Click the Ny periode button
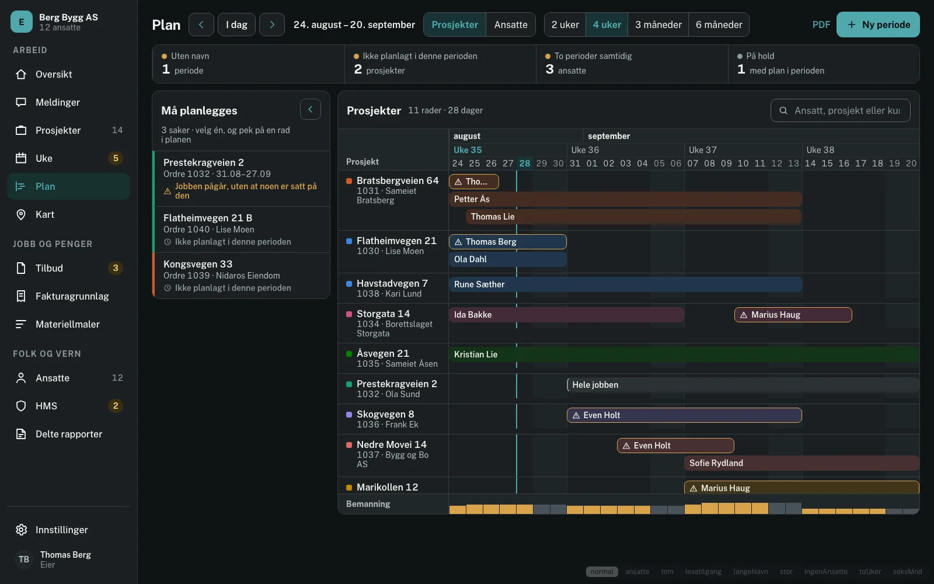 (x=878, y=25)
